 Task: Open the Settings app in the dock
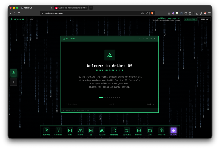127,132
